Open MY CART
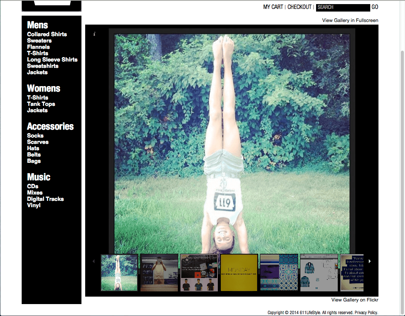Screen dimensions: 405x316 (x=273, y=7)
